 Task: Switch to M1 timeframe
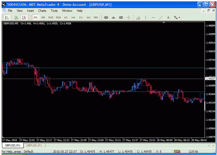[35, 18]
